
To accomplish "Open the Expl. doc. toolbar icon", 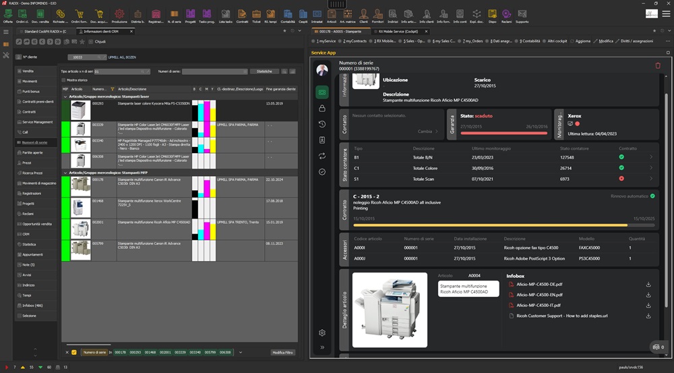I will (477, 15).
